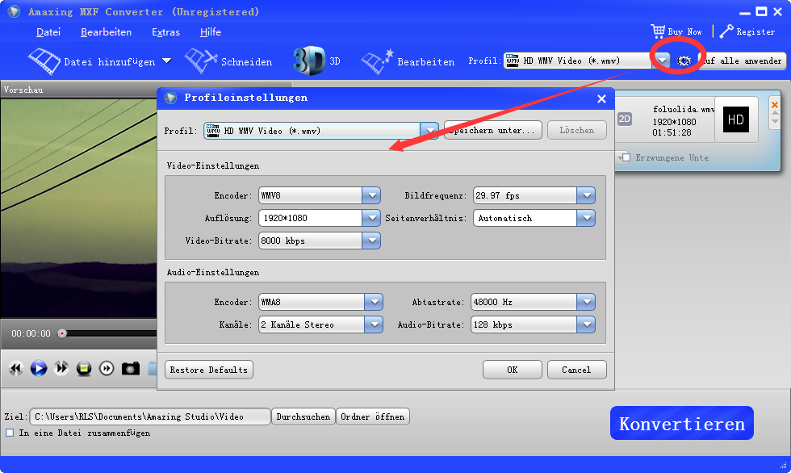791x473 pixels.
Task: Expand the main toolbar Profil dropdown arrow
Action: 662,61
